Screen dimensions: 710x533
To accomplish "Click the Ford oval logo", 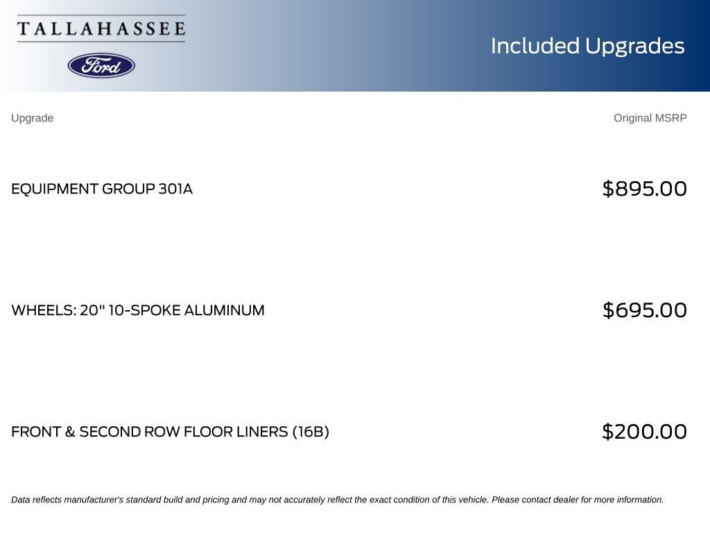I will coord(101,66).
